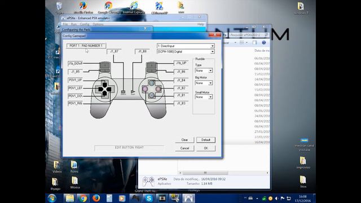This screenshot has height=203, width=361.
Task: Select the bios folder on desktop
Action: (303, 182)
